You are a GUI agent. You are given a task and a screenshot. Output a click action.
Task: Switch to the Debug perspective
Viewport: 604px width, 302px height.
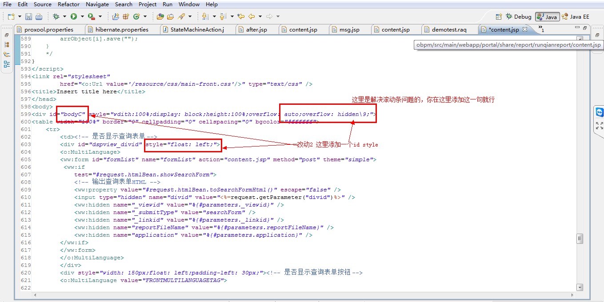pos(519,16)
